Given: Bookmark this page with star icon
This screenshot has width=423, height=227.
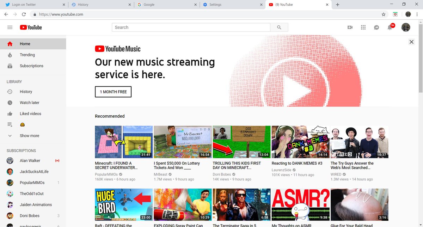Looking at the screenshot, I should click(x=384, y=14).
